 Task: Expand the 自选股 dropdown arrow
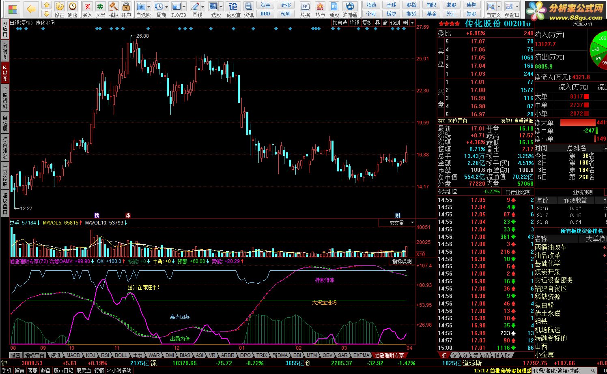(149, 7)
